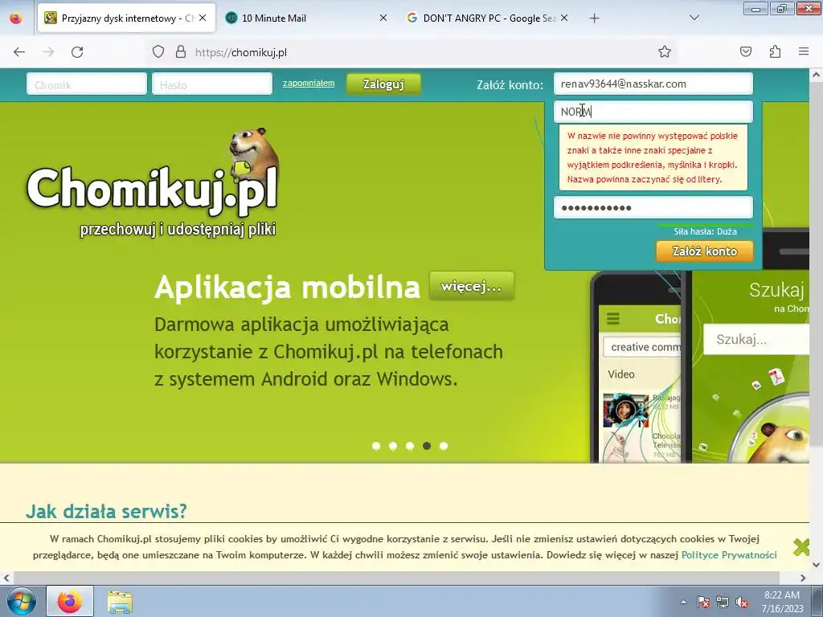Open the extensions puzzle icon
The height and width of the screenshot is (617, 823).
pos(775,51)
